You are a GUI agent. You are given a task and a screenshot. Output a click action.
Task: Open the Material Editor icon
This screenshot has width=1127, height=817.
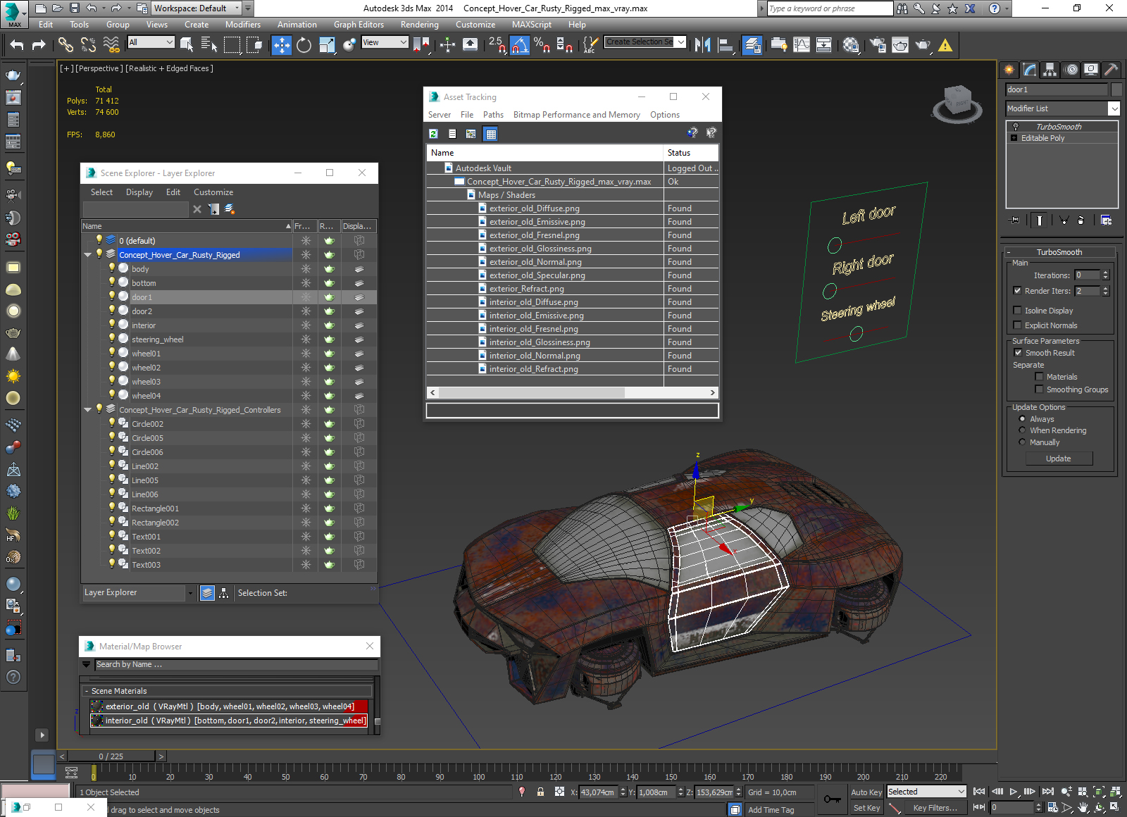coord(850,45)
